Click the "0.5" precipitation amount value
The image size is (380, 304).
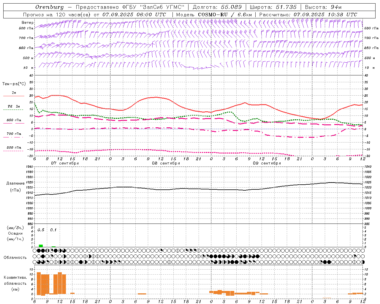(41, 230)
